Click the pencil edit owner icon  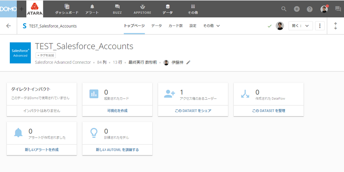click(188, 62)
